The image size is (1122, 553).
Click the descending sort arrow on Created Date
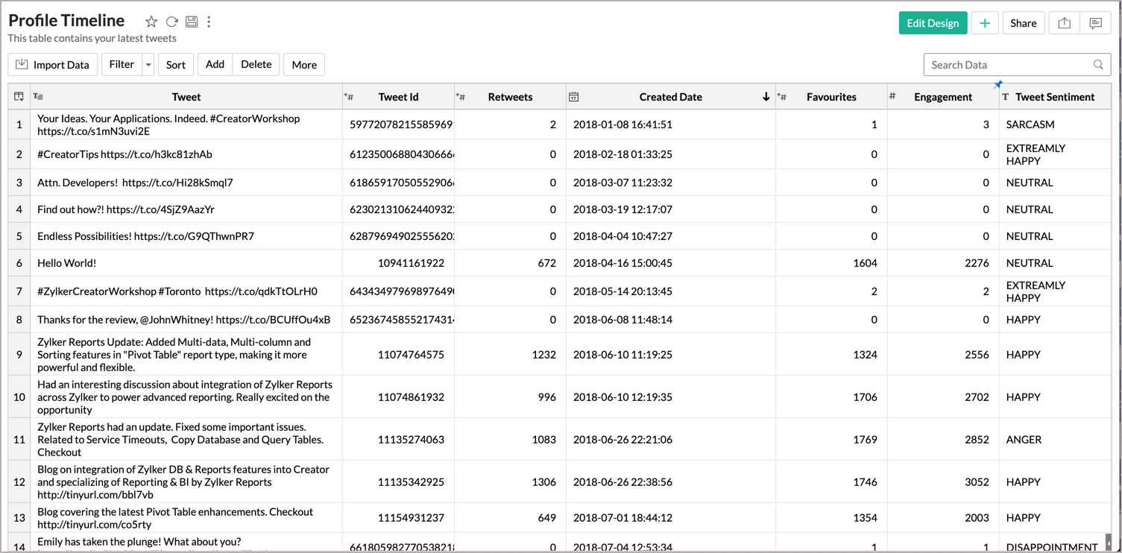[766, 96]
